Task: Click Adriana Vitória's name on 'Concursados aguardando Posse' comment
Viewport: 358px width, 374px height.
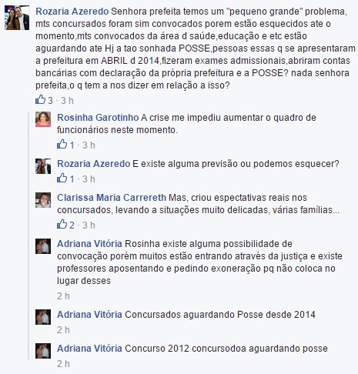Action: tap(89, 315)
